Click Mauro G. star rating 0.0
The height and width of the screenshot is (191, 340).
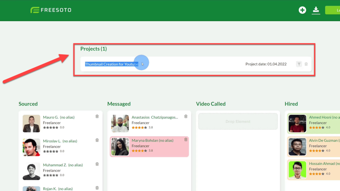tap(53, 128)
